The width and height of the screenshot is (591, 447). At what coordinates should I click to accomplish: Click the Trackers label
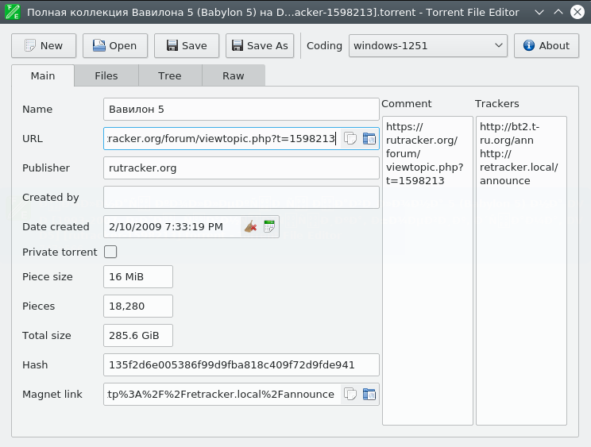[496, 103]
